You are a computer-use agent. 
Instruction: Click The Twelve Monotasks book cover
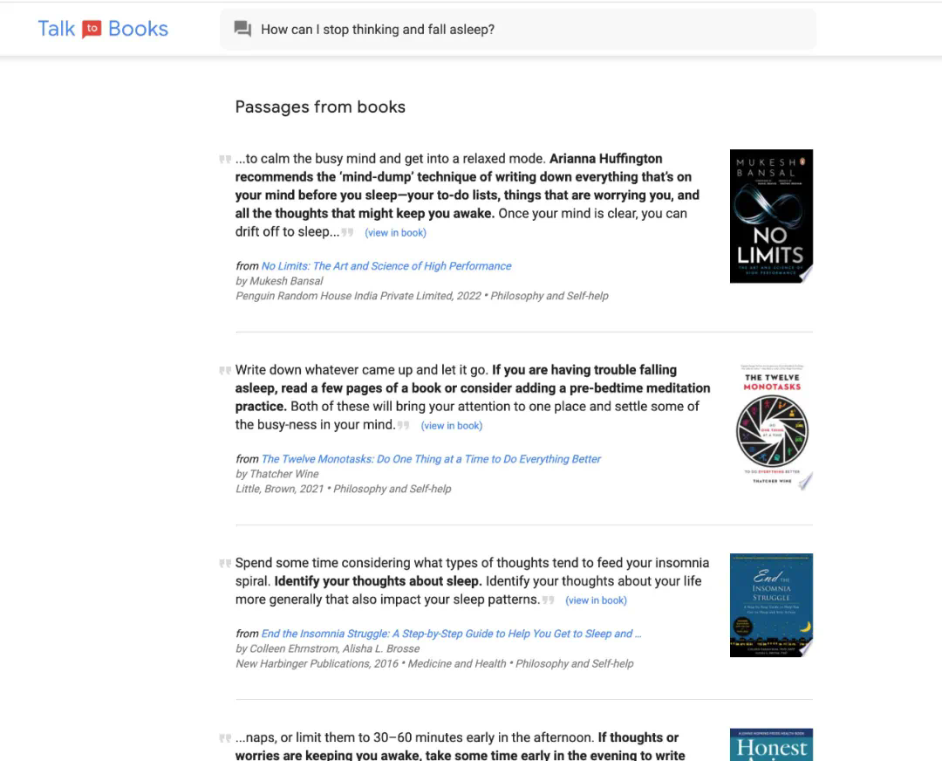[x=772, y=428]
